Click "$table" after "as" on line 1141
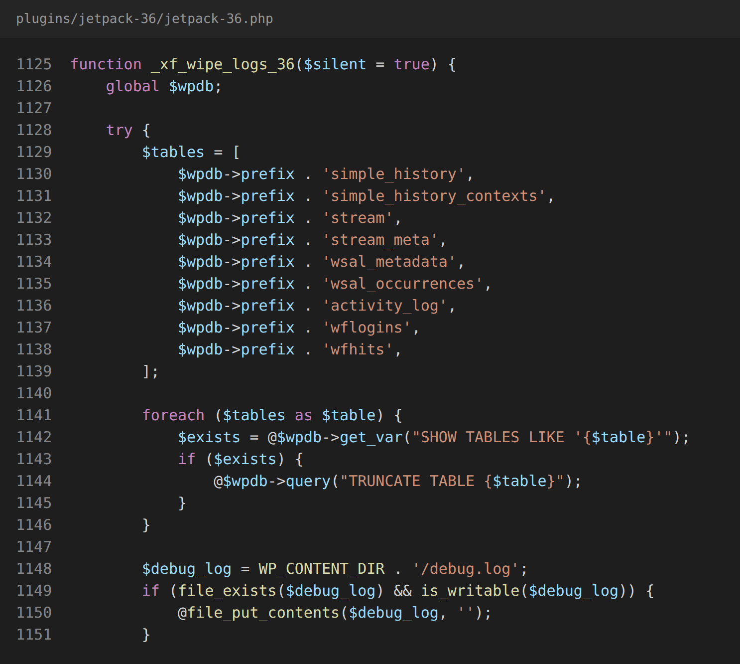This screenshot has width=740, height=664. click(x=349, y=415)
